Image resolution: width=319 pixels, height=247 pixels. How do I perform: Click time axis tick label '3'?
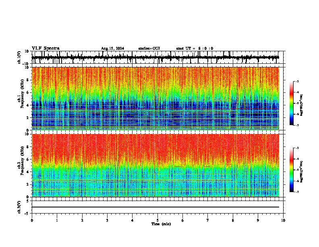coord(107,220)
